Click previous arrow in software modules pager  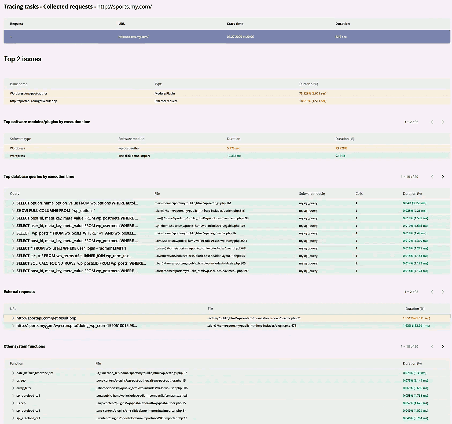pyautogui.click(x=432, y=122)
